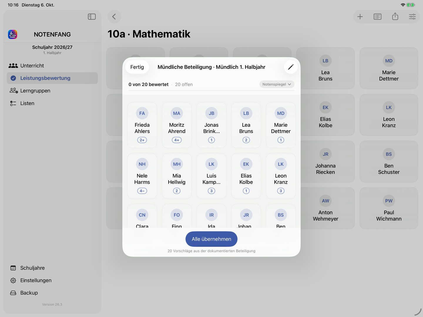423x317 pixels.
Task: Open the filter sliders icon
Action: [412, 17]
